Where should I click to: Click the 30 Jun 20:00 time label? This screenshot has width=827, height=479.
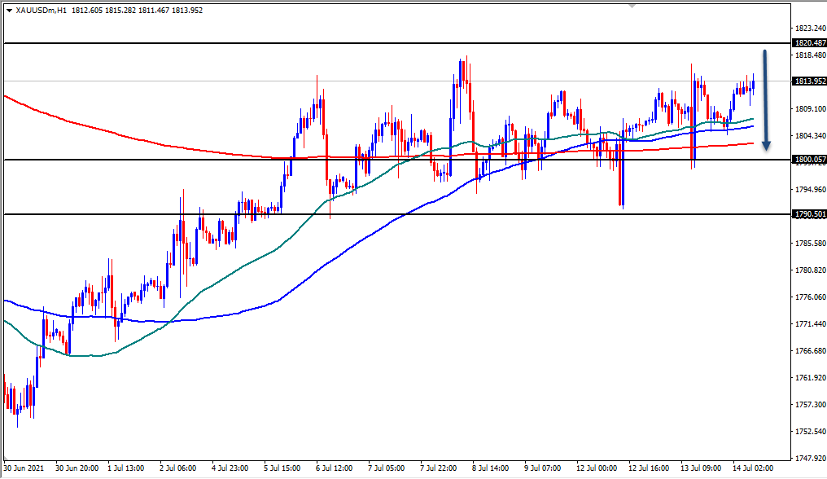77,468
